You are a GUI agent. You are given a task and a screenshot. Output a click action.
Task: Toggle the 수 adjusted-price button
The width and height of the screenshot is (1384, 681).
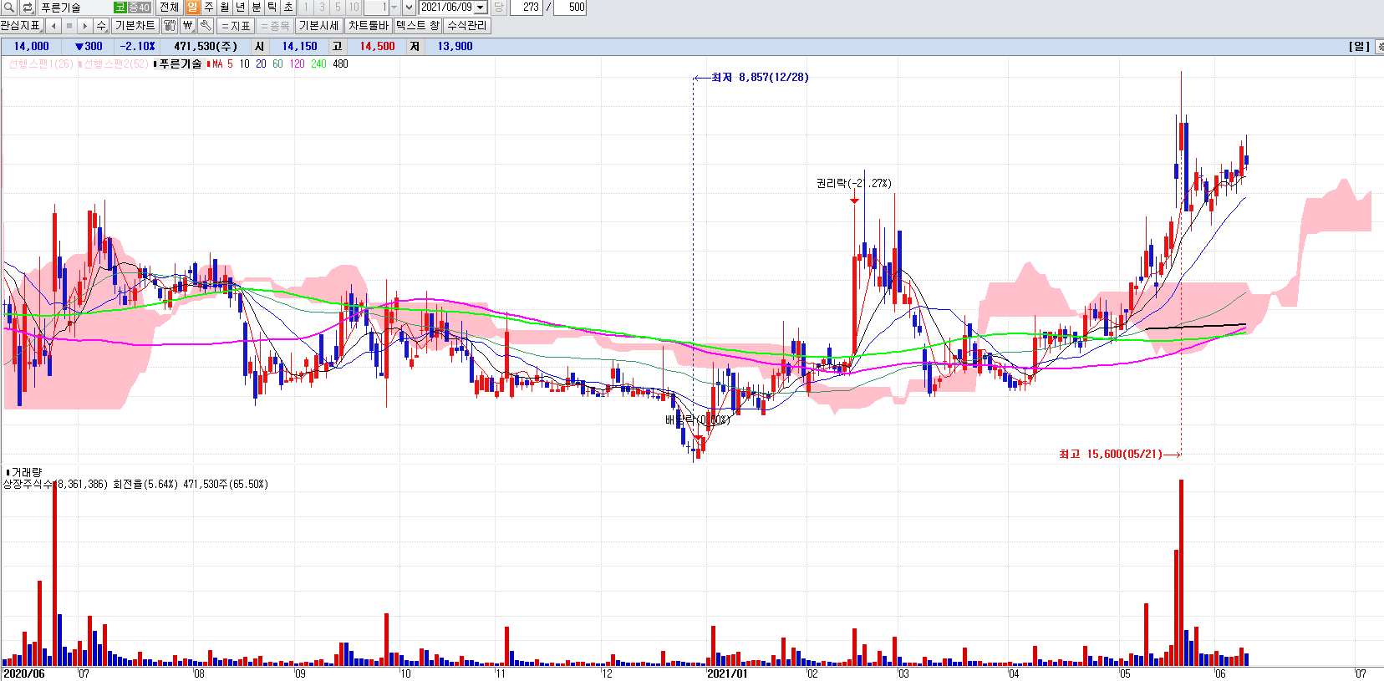[x=101, y=26]
